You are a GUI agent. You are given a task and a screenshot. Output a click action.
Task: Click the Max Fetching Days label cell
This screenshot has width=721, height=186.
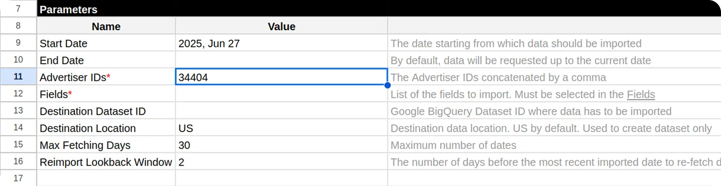[106, 145]
